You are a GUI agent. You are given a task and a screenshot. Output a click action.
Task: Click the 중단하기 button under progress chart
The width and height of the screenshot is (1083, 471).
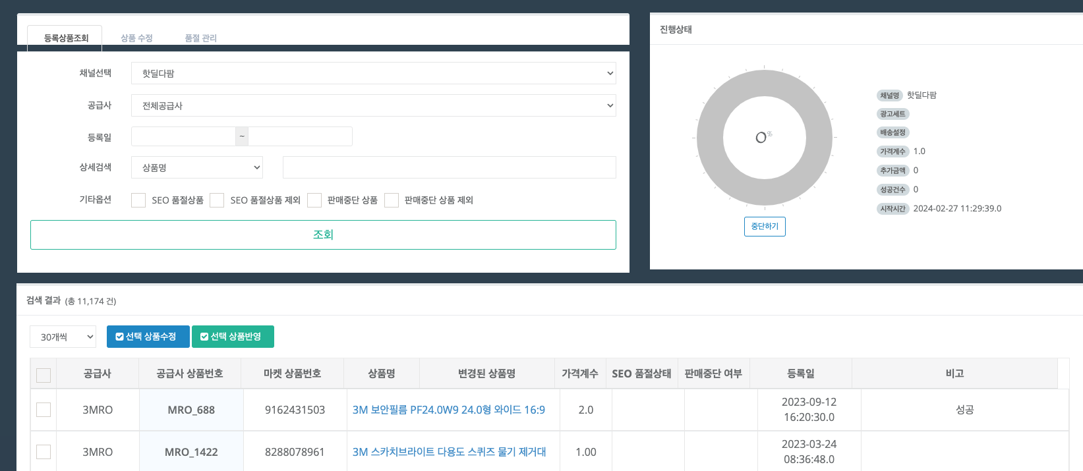[x=765, y=227]
